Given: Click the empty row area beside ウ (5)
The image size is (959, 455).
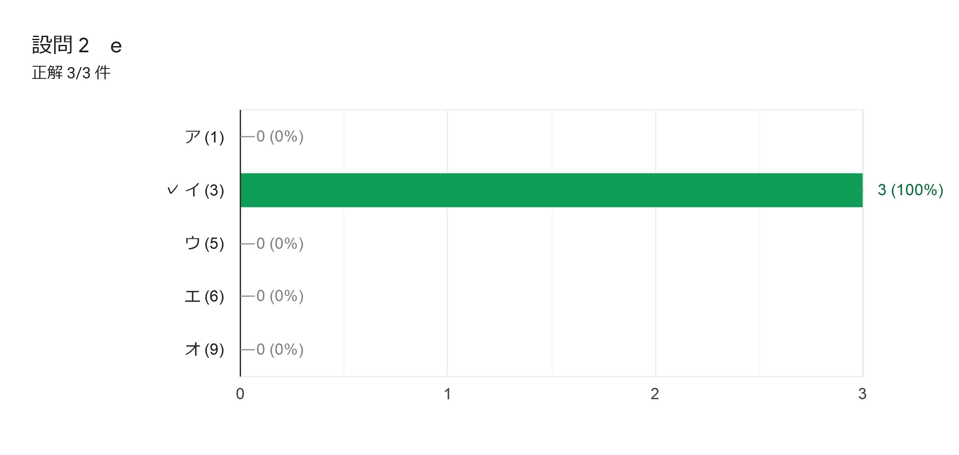Looking at the screenshot, I should click(583, 243).
